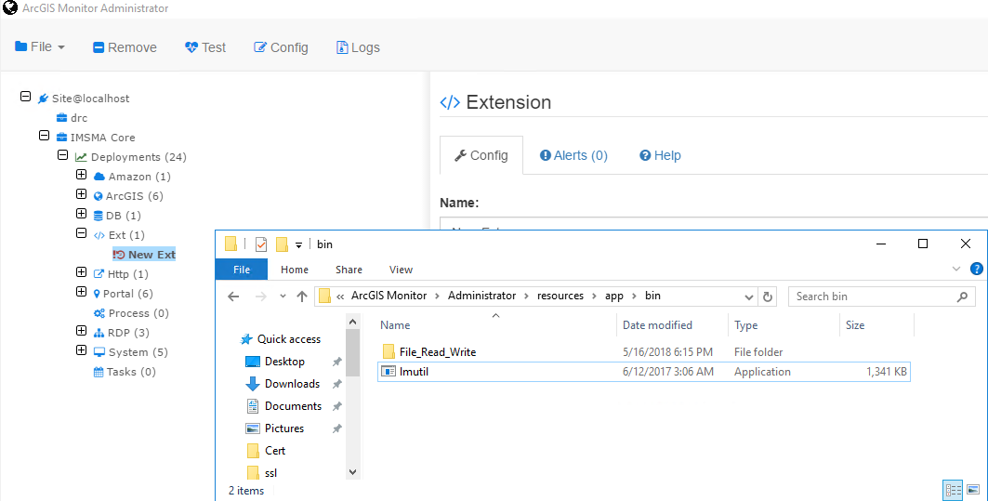Select Process (0) in the tree
Screen dimensions: 988x501
(x=131, y=313)
